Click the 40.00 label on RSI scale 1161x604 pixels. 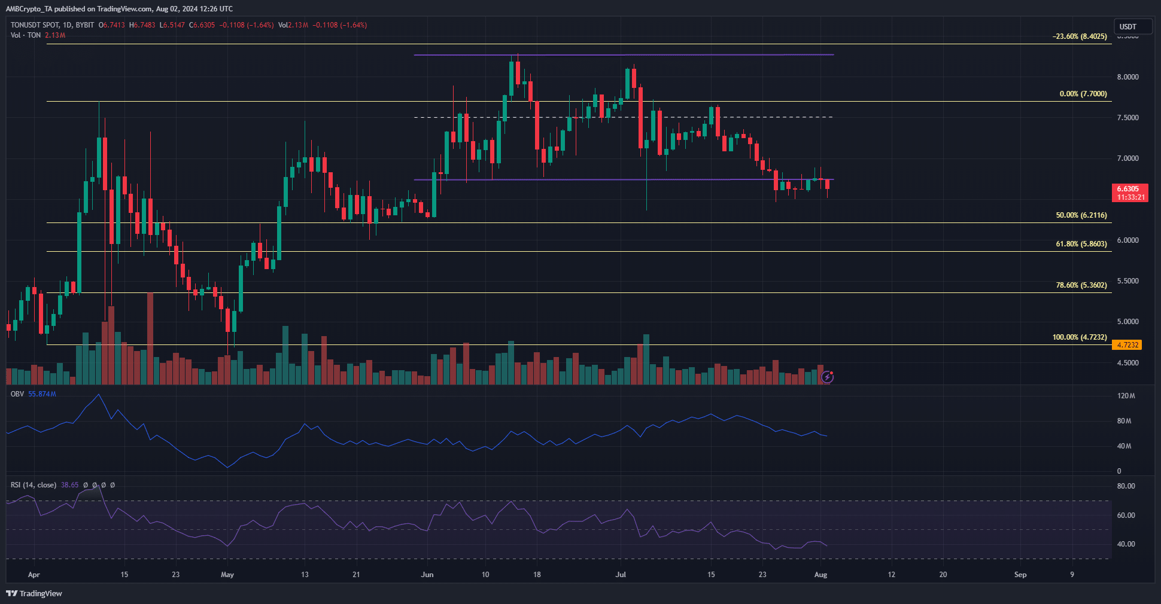click(x=1126, y=544)
